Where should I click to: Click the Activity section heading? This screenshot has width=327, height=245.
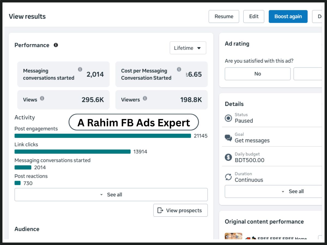pyautogui.click(x=25, y=118)
